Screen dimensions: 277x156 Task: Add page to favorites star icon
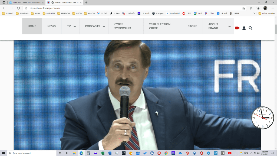[243, 8]
